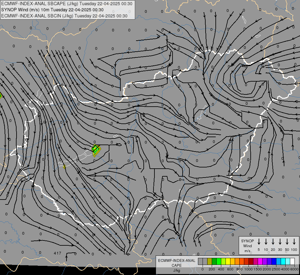Click the 400 tick label on CAPE scale

pos(221,269)
